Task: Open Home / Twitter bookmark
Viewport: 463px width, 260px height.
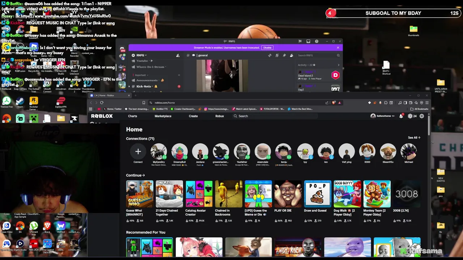Action: [x=112, y=109]
